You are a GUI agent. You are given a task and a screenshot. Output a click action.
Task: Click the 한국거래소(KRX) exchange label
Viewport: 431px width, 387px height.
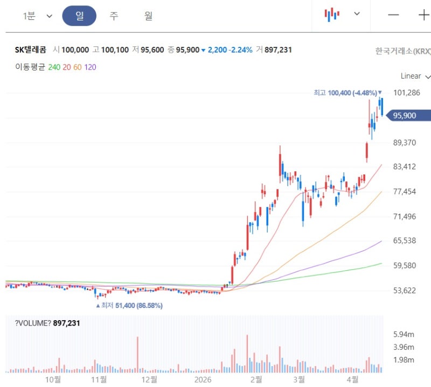[x=403, y=51]
